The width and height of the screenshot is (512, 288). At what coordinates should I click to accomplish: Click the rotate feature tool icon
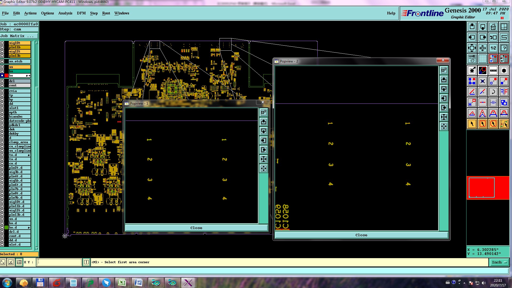493,92
